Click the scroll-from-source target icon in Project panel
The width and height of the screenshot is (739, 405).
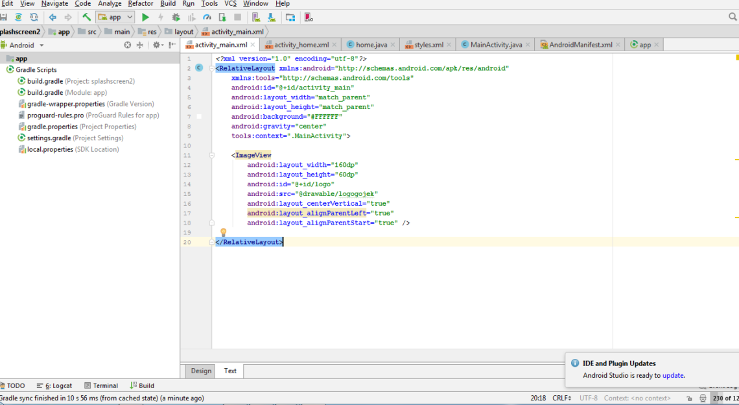tap(128, 45)
